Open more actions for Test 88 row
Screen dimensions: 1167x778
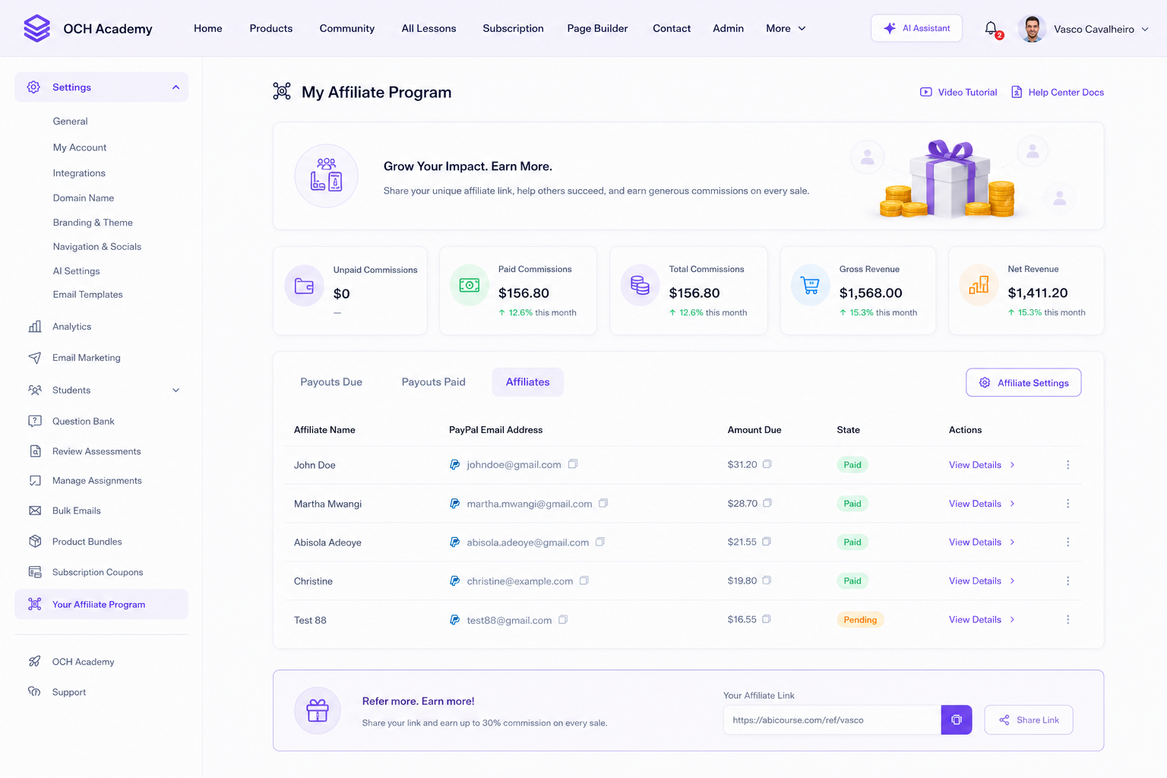tap(1067, 620)
